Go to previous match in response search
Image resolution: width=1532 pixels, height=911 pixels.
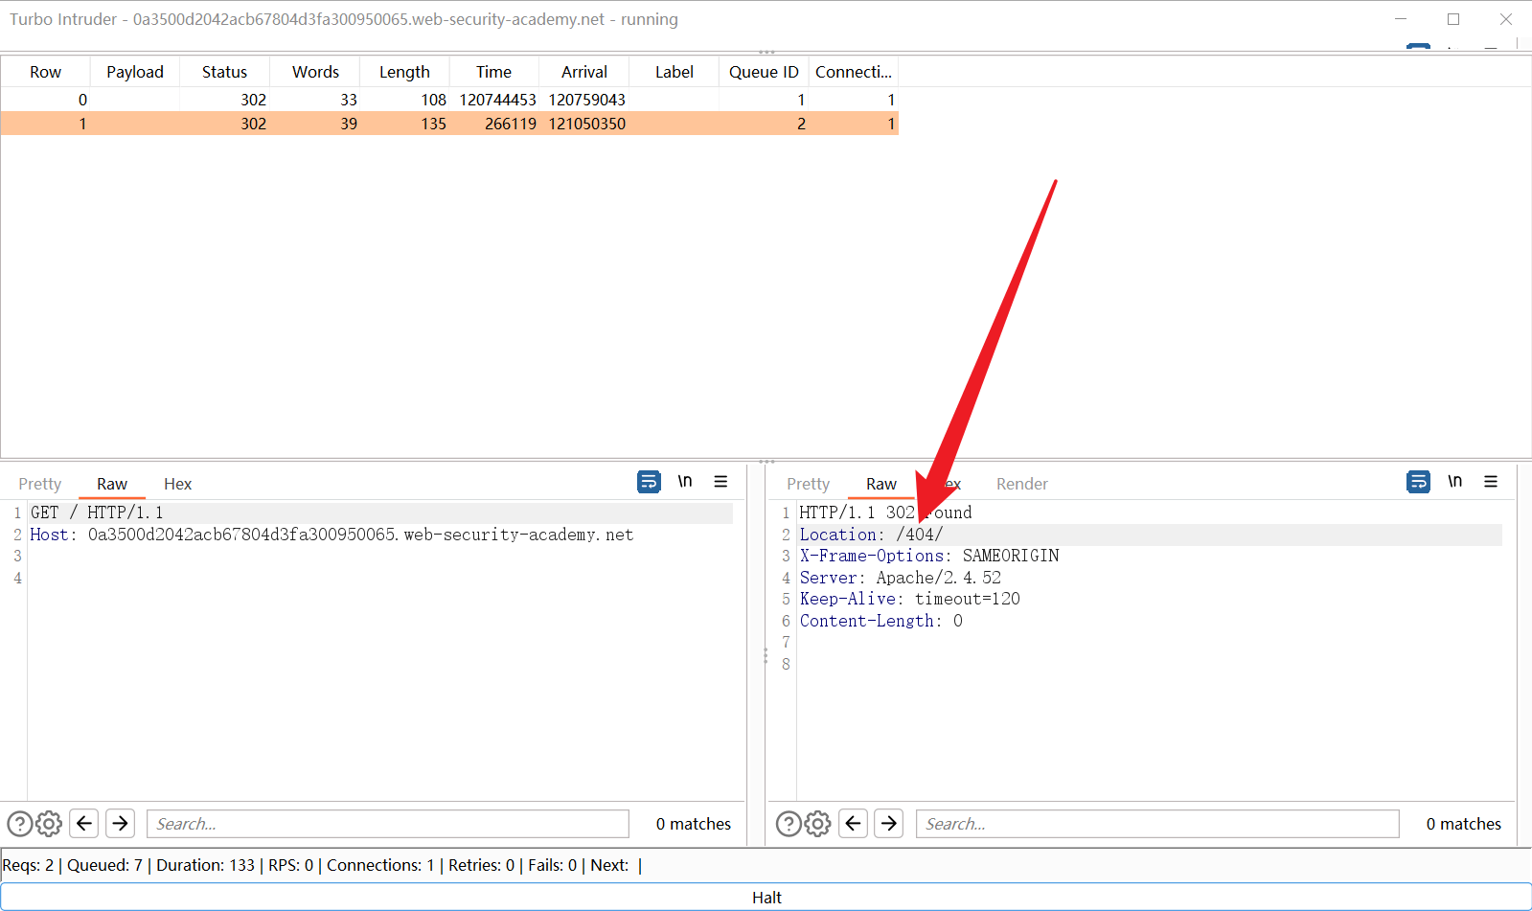coord(853,824)
